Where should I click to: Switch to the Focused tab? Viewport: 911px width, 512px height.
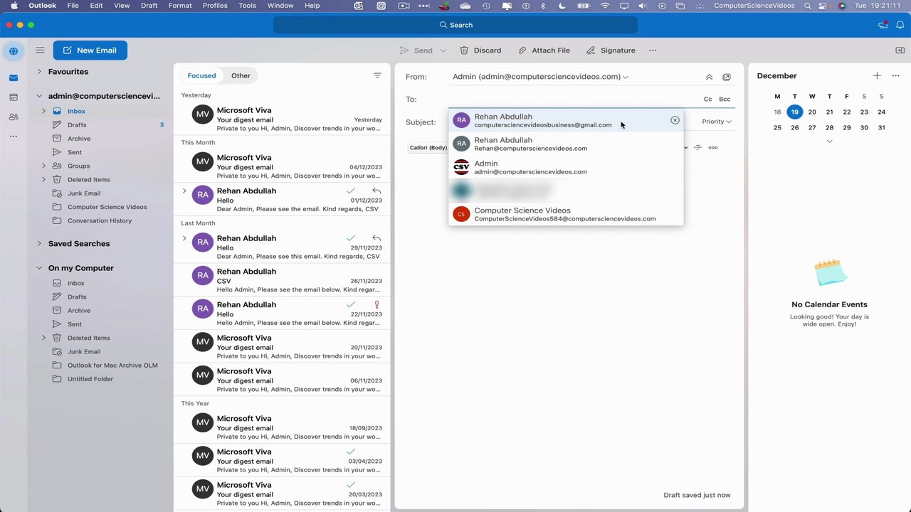201,75
